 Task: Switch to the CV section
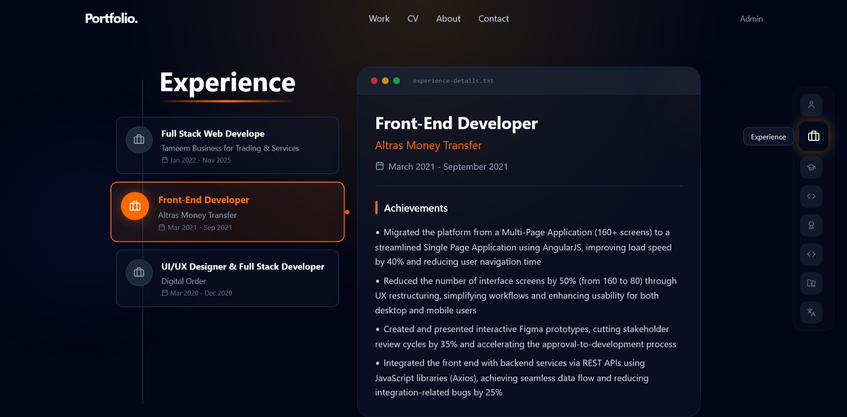point(412,19)
